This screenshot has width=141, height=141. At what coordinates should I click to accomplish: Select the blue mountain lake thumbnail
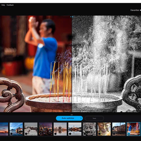click(16, 129)
